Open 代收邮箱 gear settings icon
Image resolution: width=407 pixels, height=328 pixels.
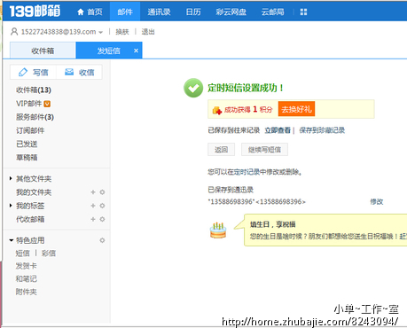point(102,219)
